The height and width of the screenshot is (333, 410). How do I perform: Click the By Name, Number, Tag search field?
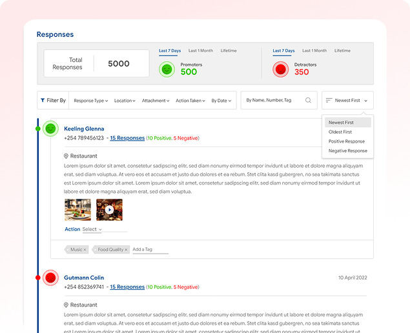pyautogui.click(x=279, y=100)
